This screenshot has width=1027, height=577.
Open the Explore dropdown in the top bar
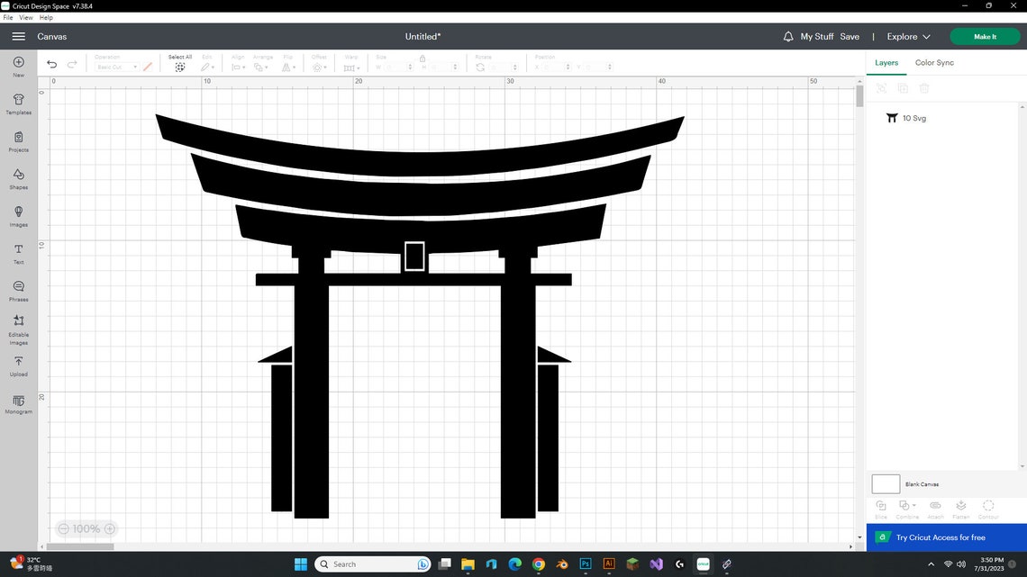906,37
